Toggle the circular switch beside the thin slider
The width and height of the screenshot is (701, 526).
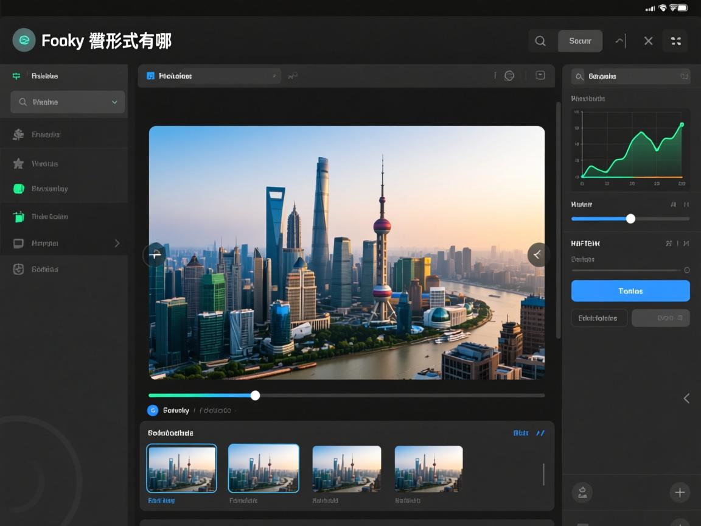[x=688, y=270]
